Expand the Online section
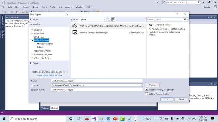The image size is (218, 122). click(x=31, y=63)
